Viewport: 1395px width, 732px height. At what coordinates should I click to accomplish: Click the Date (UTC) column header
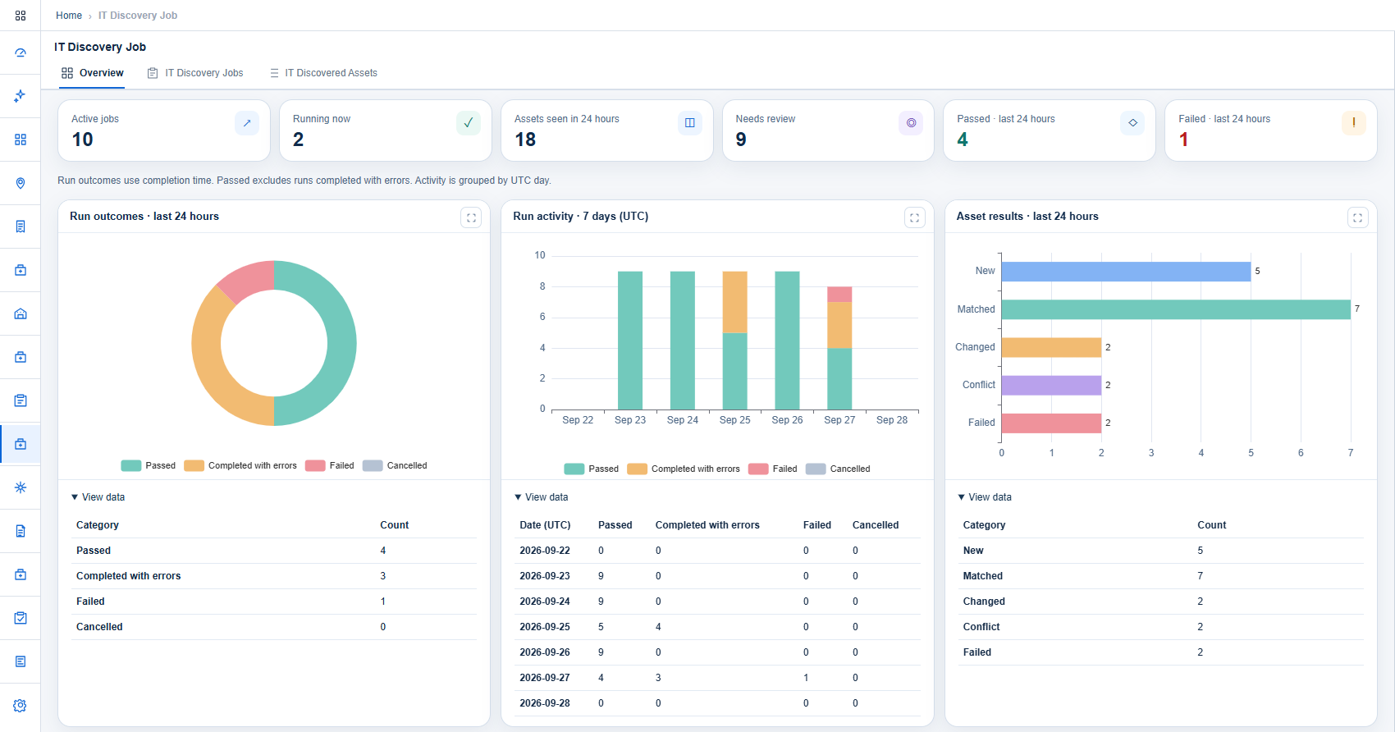click(x=545, y=525)
